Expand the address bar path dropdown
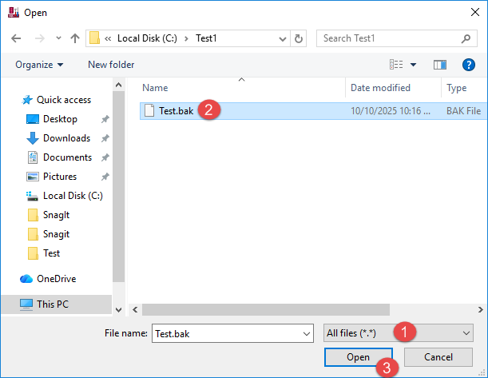 coord(283,38)
